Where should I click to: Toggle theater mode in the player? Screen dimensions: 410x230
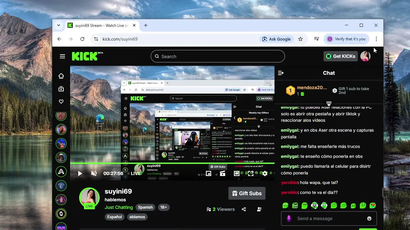[x=237, y=173]
